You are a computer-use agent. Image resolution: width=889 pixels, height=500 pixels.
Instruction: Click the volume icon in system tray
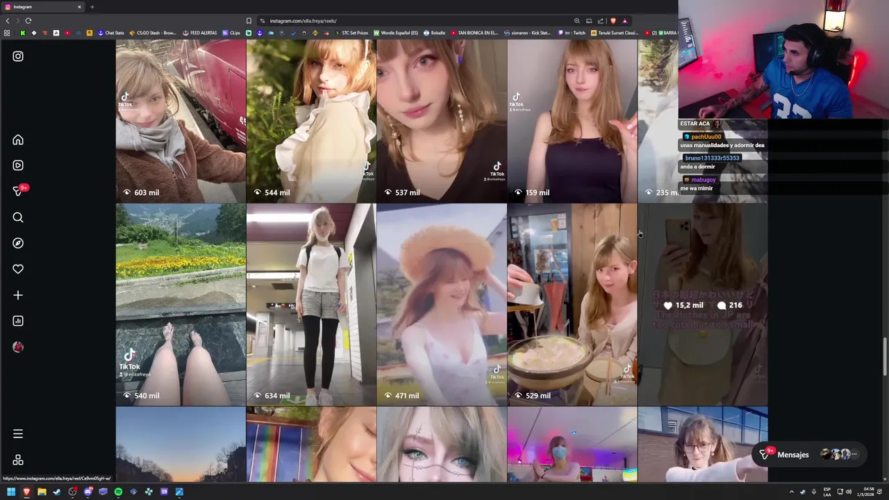849,492
